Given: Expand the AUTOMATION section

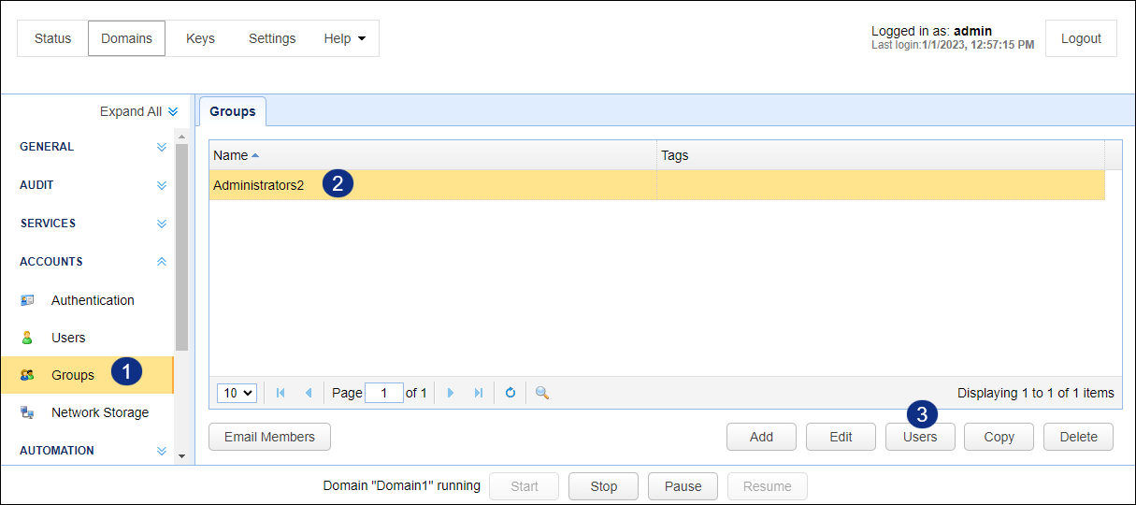Looking at the screenshot, I should pyautogui.click(x=162, y=451).
